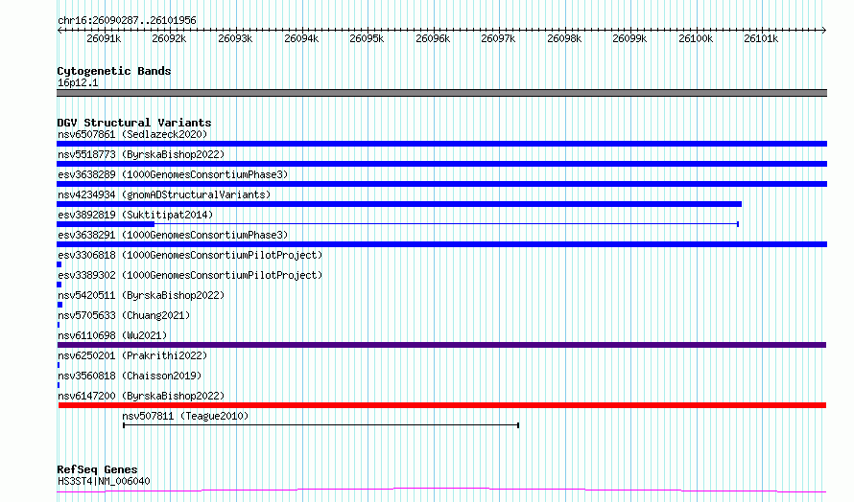Image resolution: width=854 pixels, height=502 pixels.
Task: Select the esv3892819 (Suktitipat2014) label
Action: point(135,215)
